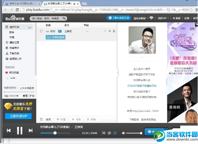
Task: Click the plus icon on the song row
Action: click(110, 31)
